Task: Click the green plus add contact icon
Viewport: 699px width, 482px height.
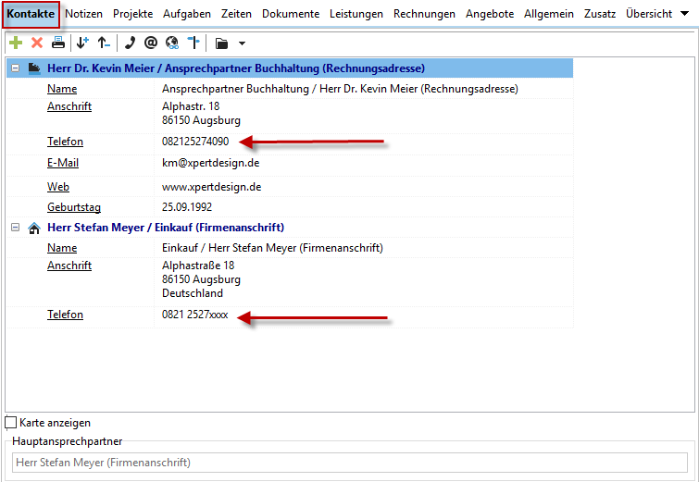Action: pyautogui.click(x=16, y=43)
